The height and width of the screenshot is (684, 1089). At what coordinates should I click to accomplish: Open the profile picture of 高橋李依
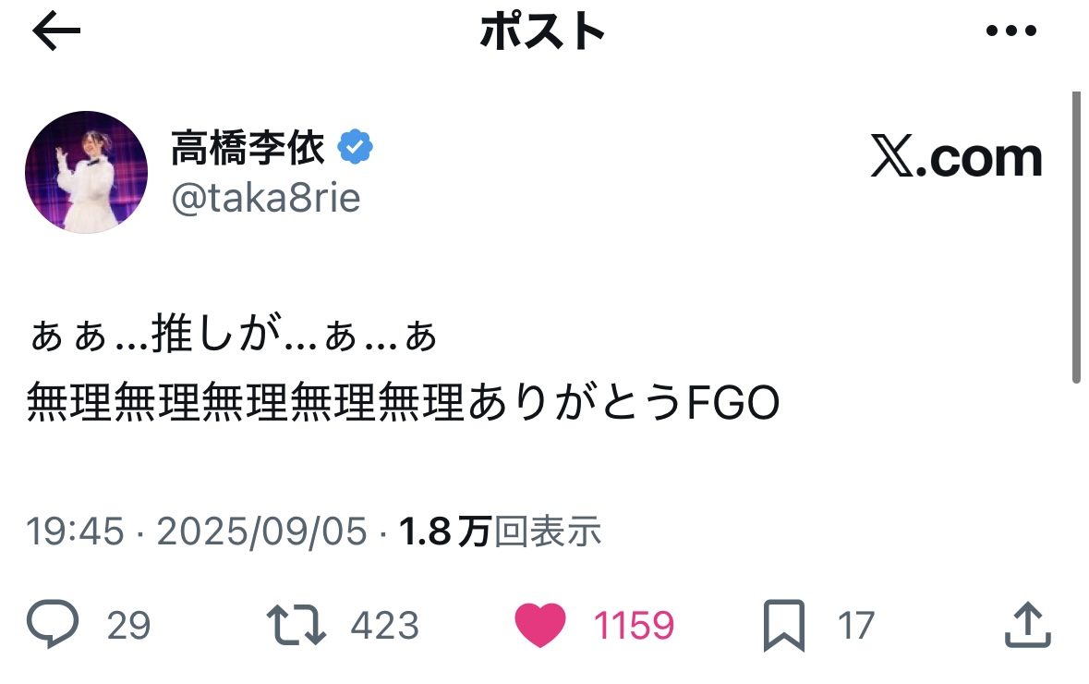coord(86,172)
